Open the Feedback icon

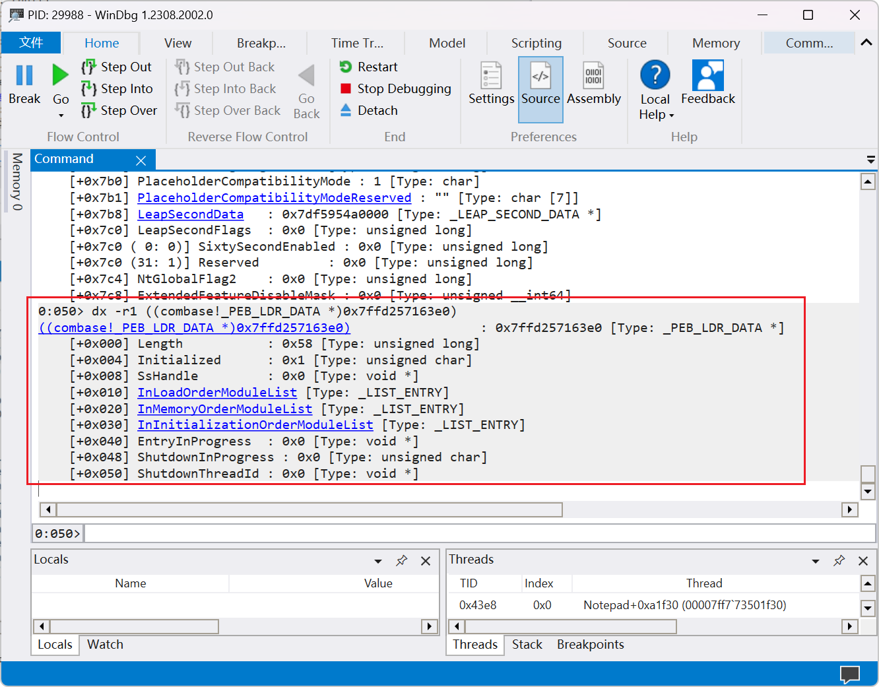pos(707,75)
